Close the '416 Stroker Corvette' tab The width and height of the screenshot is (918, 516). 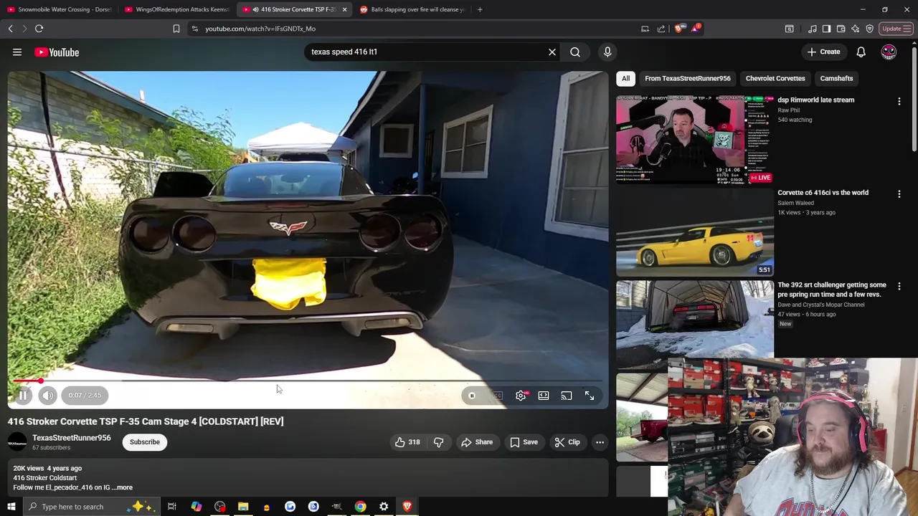point(344,9)
